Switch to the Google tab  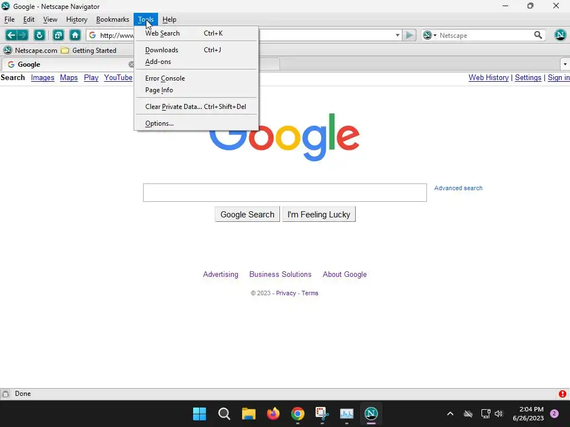67,64
